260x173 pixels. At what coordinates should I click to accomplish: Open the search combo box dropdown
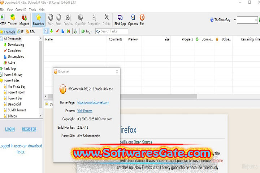click(256, 20)
